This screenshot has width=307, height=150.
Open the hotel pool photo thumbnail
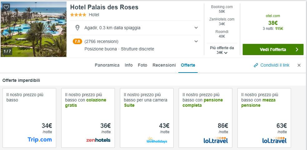pos(33,30)
